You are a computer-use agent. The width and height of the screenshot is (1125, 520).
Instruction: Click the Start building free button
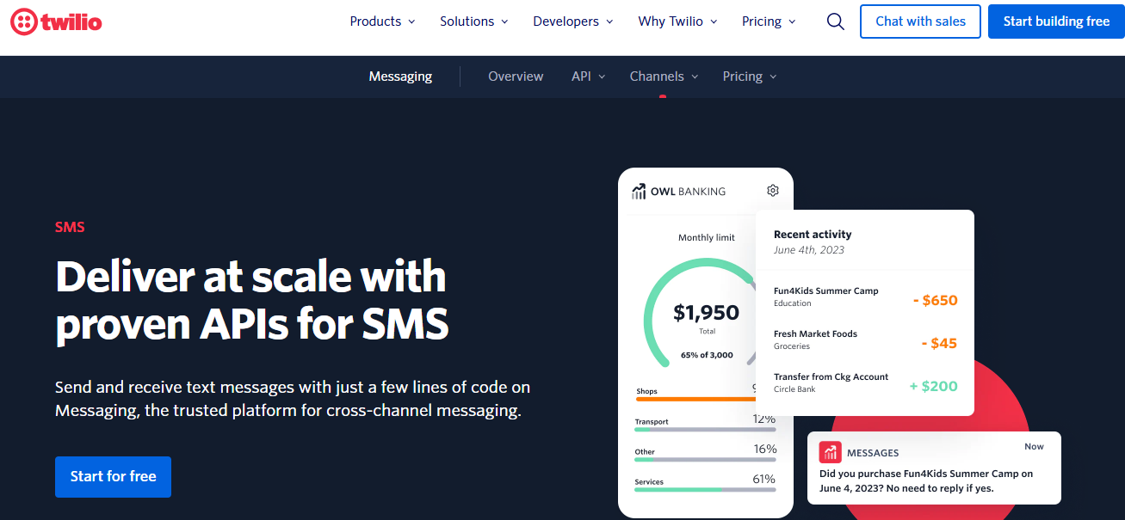coord(1055,21)
